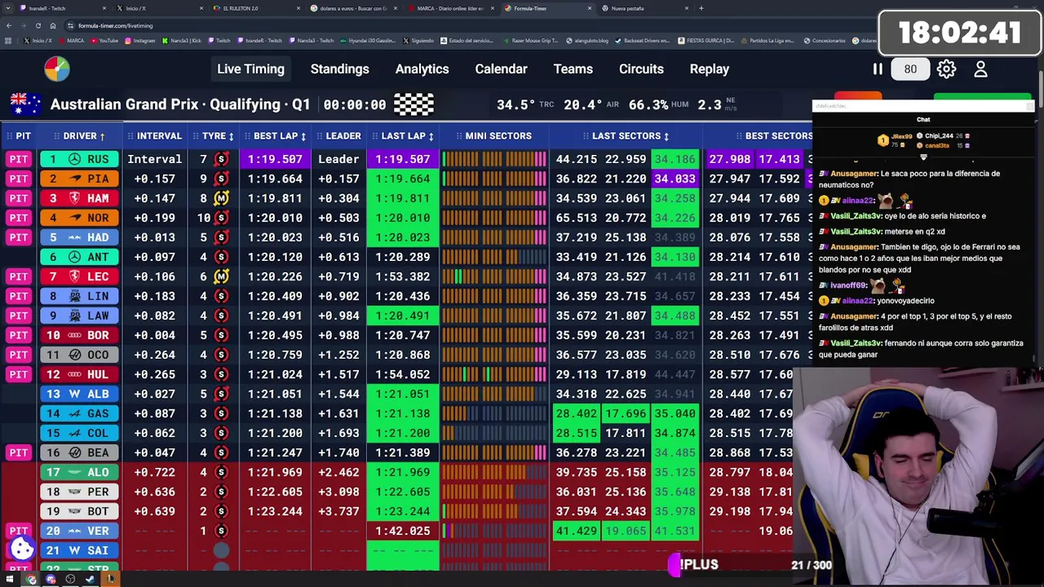
Task: Click RUS best lap 1:19.507 cell
Action: click(x=275, y=159)
